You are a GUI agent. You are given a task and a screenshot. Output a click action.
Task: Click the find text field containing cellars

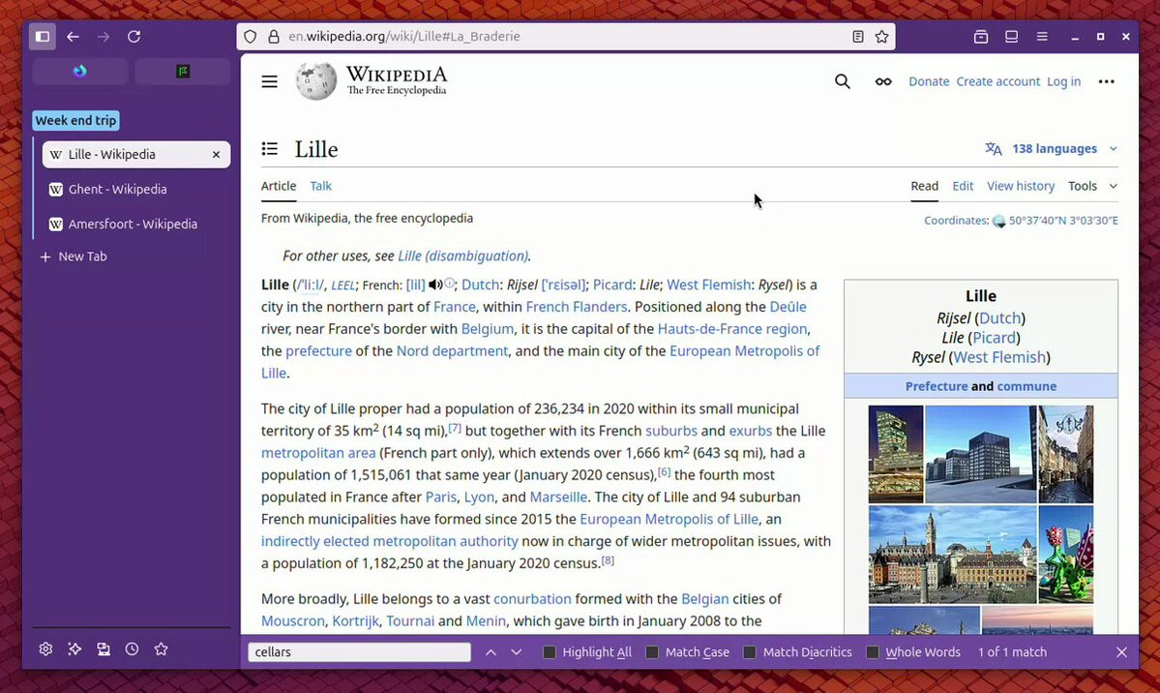click(x=359, y=652)
